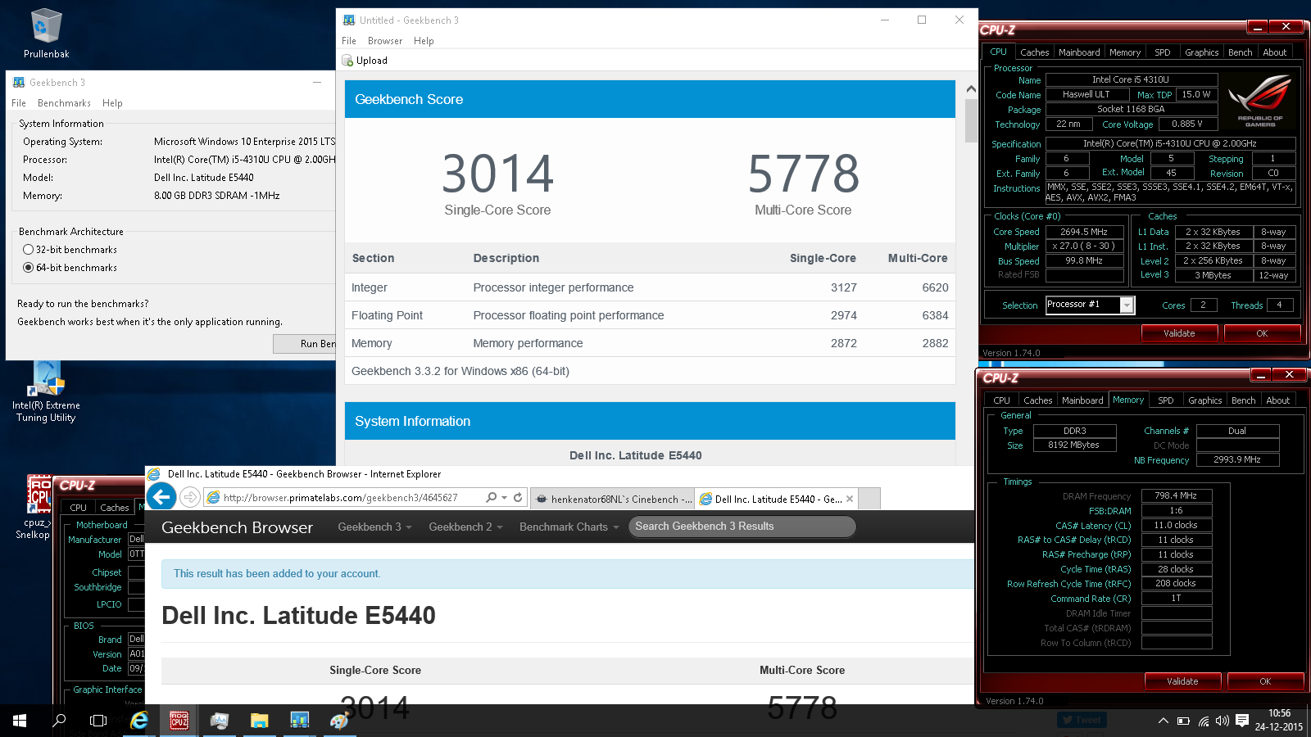
Task: Open the new tab button in Internet Explorer
Action: click(869, 499)
